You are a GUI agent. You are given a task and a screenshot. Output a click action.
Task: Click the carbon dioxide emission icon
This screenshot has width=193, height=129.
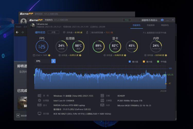pyautogui.click(x=87, y=32)
